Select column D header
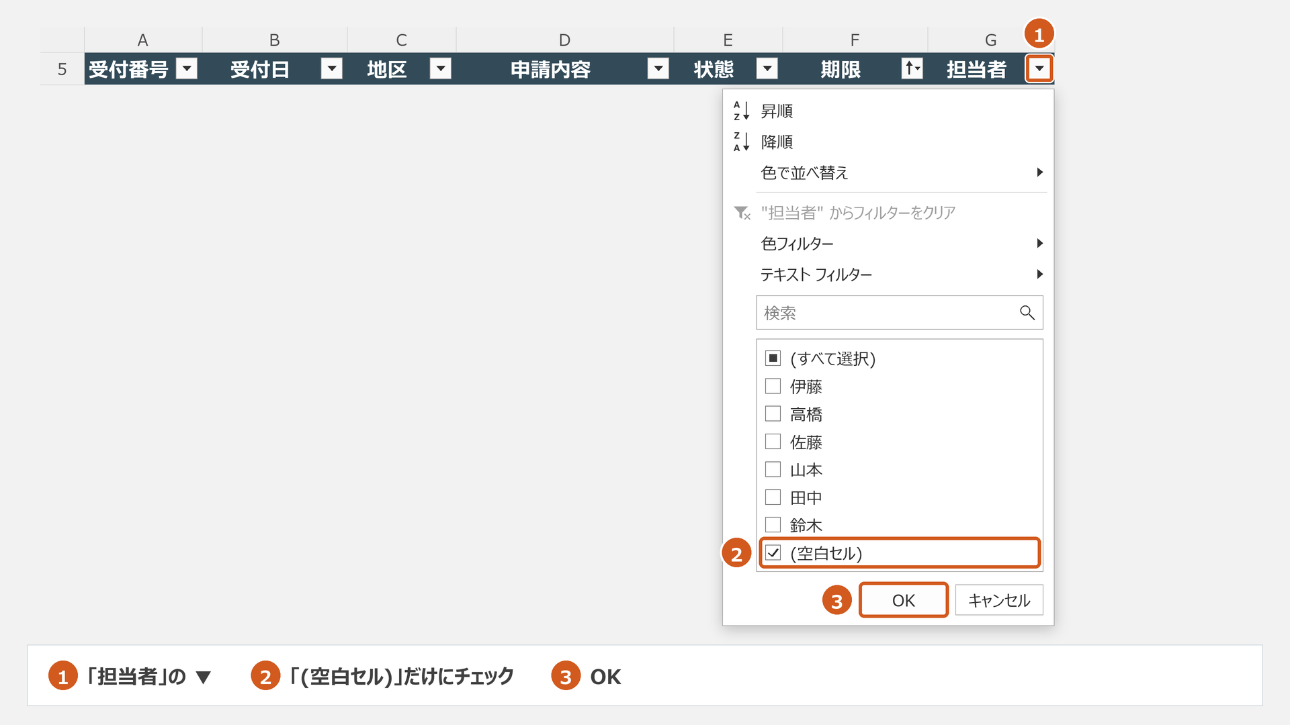The height and width of the screenshot is (725, 1290). pyautogui.click(x=565, y=40)
